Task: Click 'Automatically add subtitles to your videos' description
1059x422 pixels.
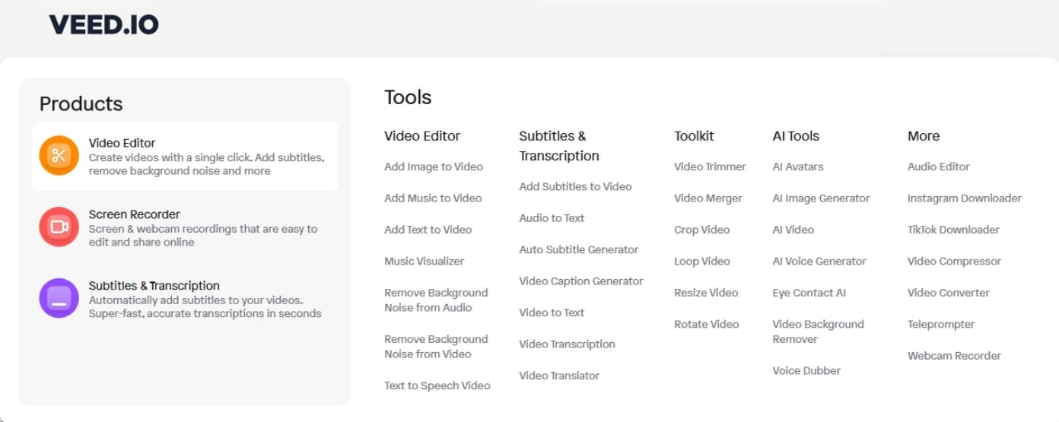Action: click(205, 307)
